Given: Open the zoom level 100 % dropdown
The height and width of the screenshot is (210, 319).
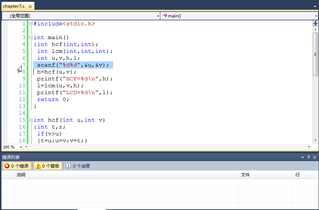Looking at the screenshot, I should coord(21,147).
